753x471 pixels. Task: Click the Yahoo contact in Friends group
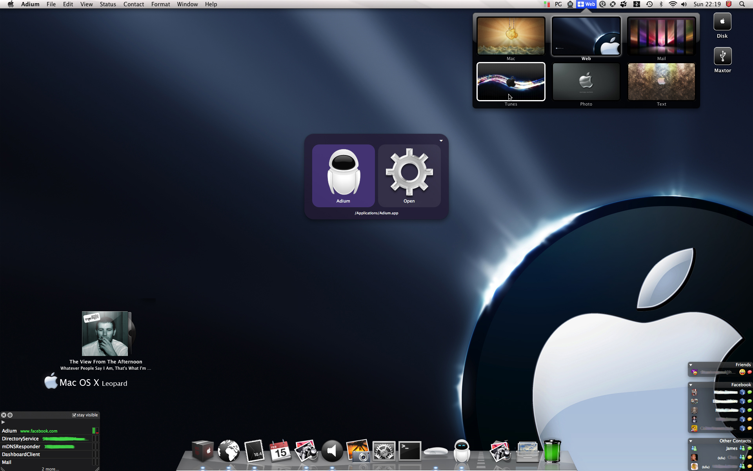click(721, 372)
